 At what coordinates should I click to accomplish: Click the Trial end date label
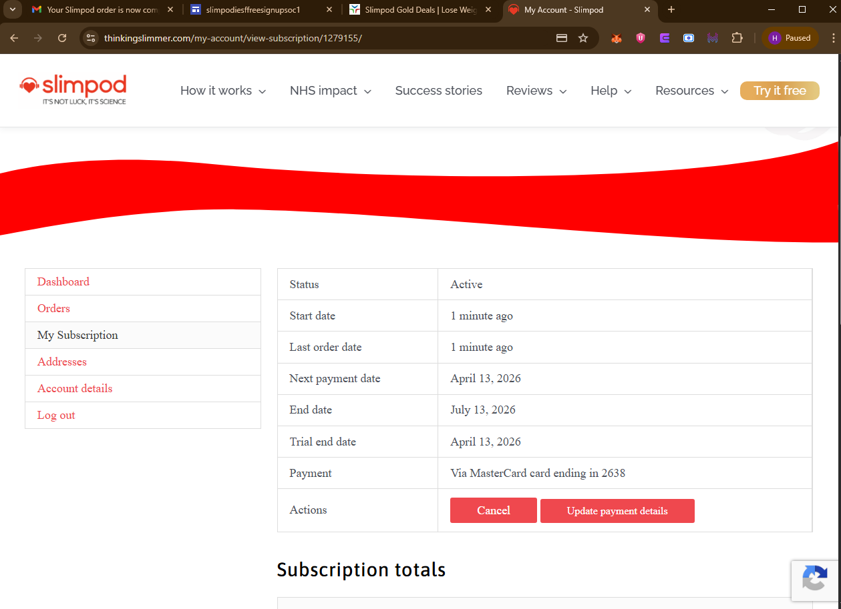tap(323, 442)
